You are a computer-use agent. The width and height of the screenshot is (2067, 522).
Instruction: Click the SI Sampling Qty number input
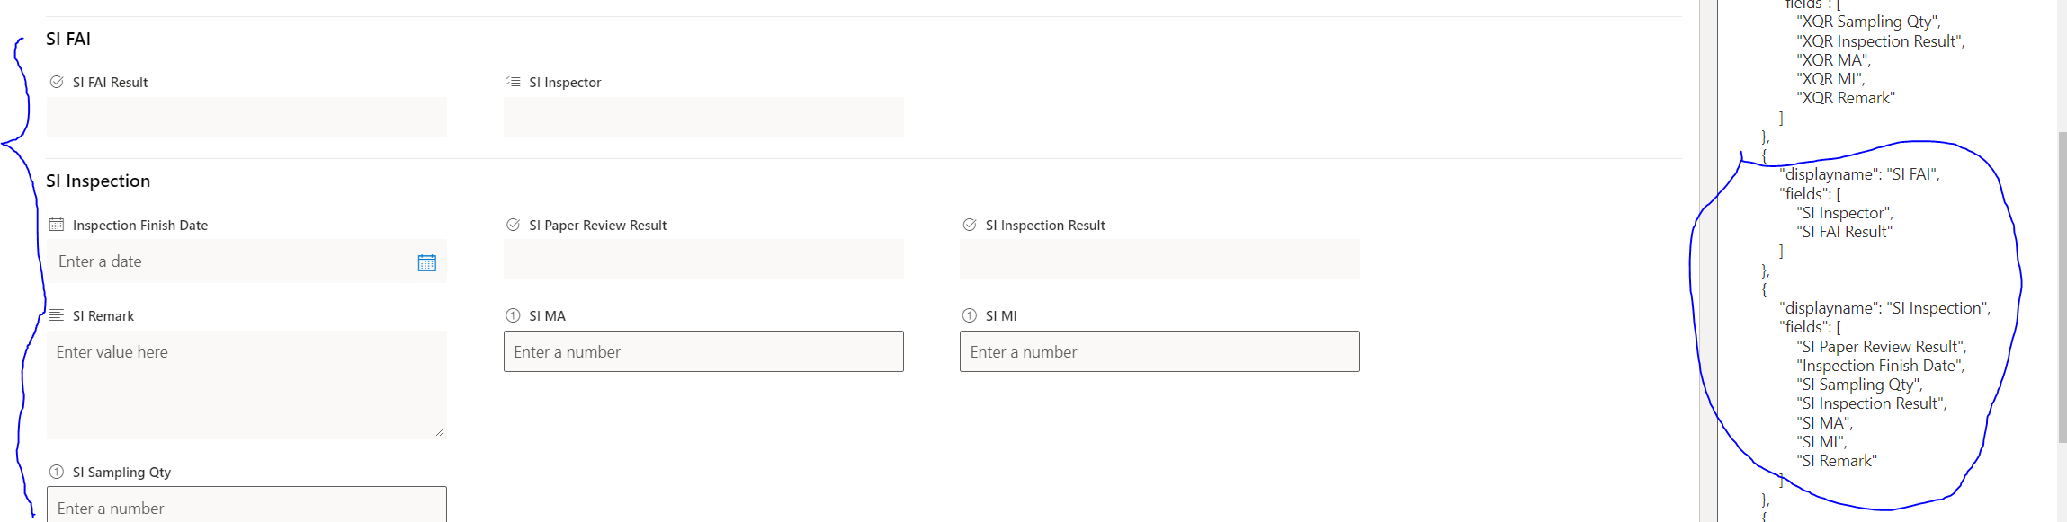tap(246, 509)
